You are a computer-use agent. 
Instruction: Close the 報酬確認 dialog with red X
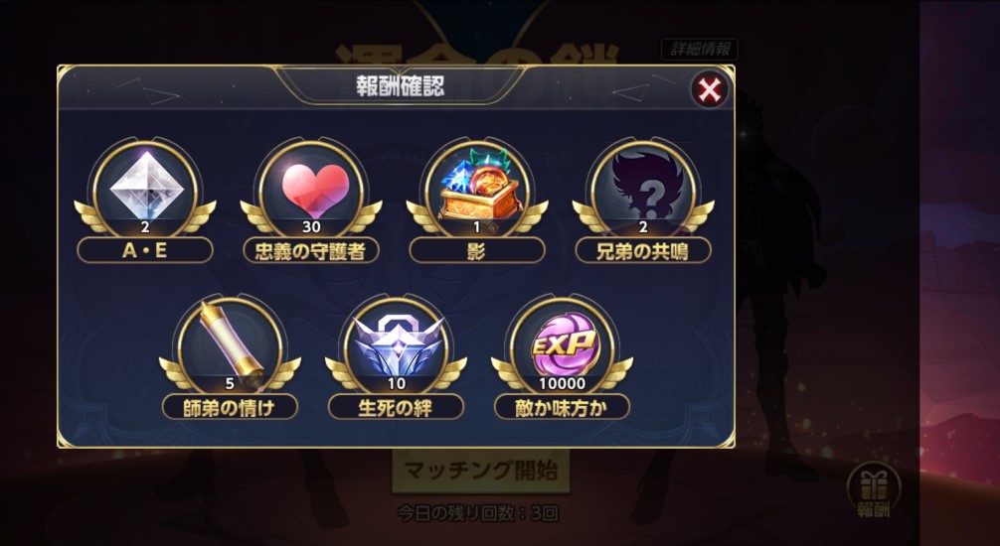pyautogui.click(x=709, y=89)
